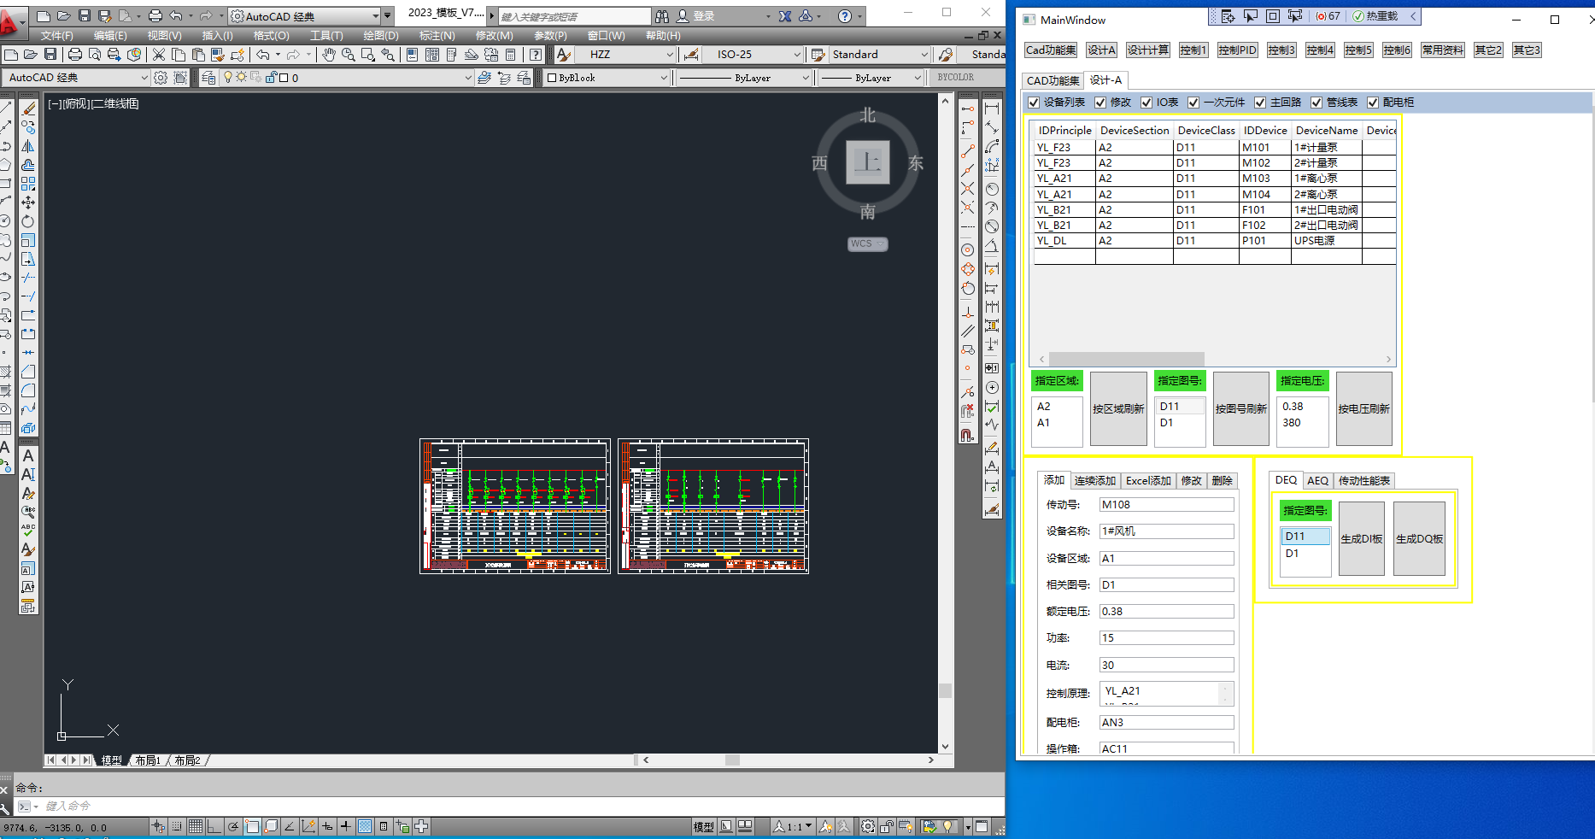
Task: Toggle the IO表 checkbox
Action: coord(1146,103)
